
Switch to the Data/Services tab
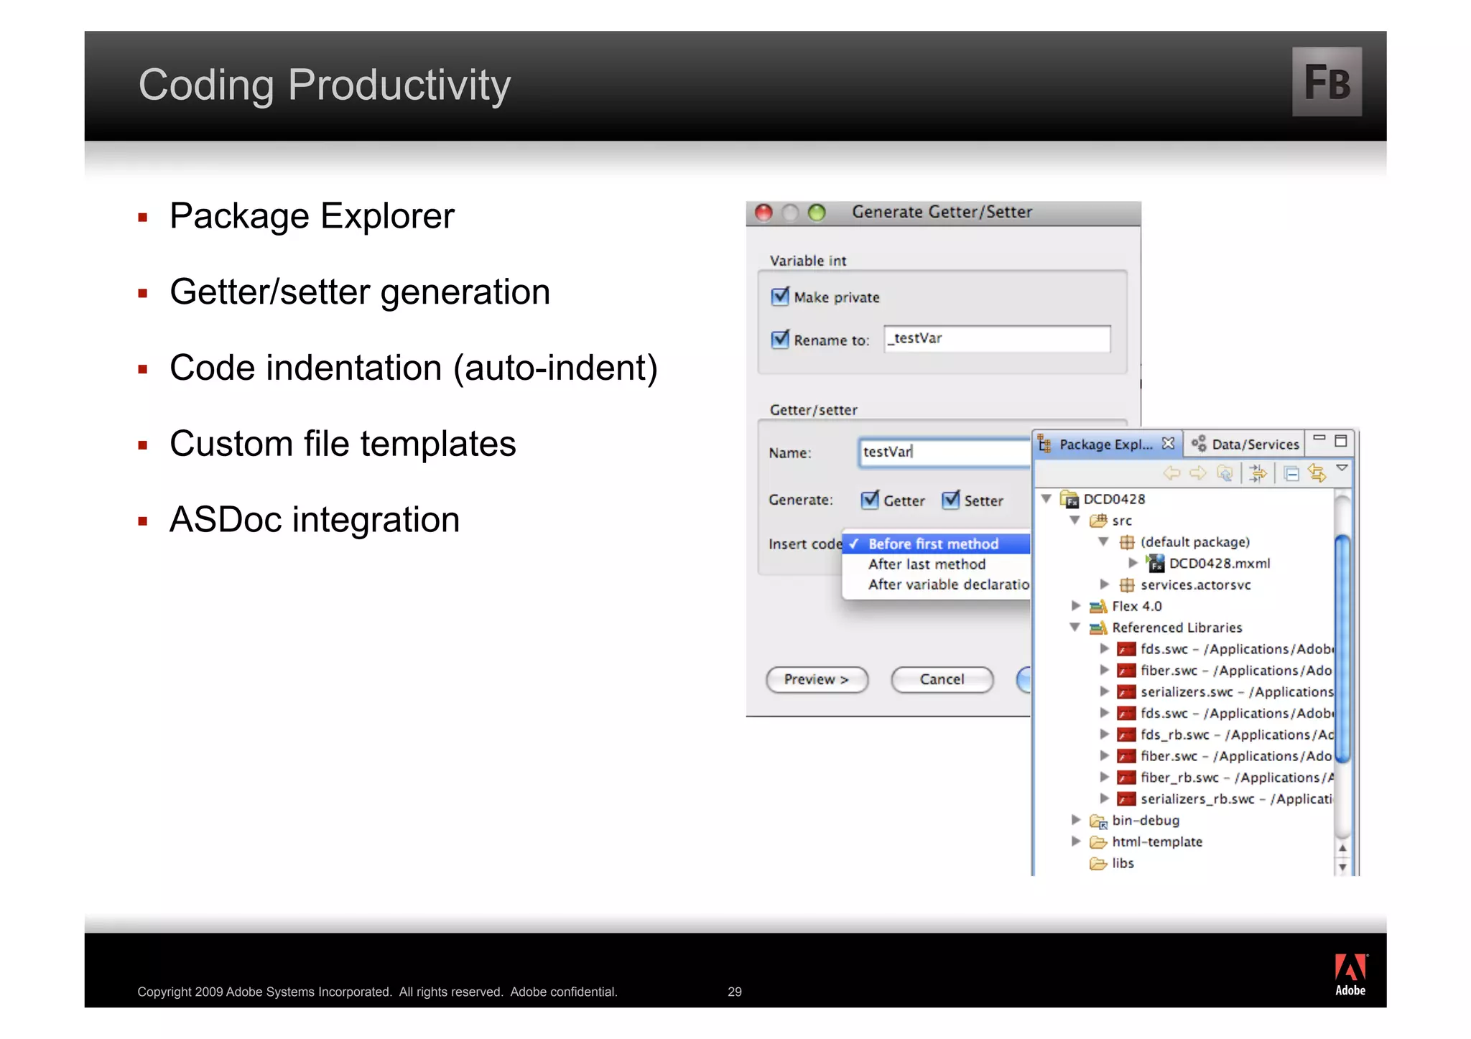click(1246, 444)
